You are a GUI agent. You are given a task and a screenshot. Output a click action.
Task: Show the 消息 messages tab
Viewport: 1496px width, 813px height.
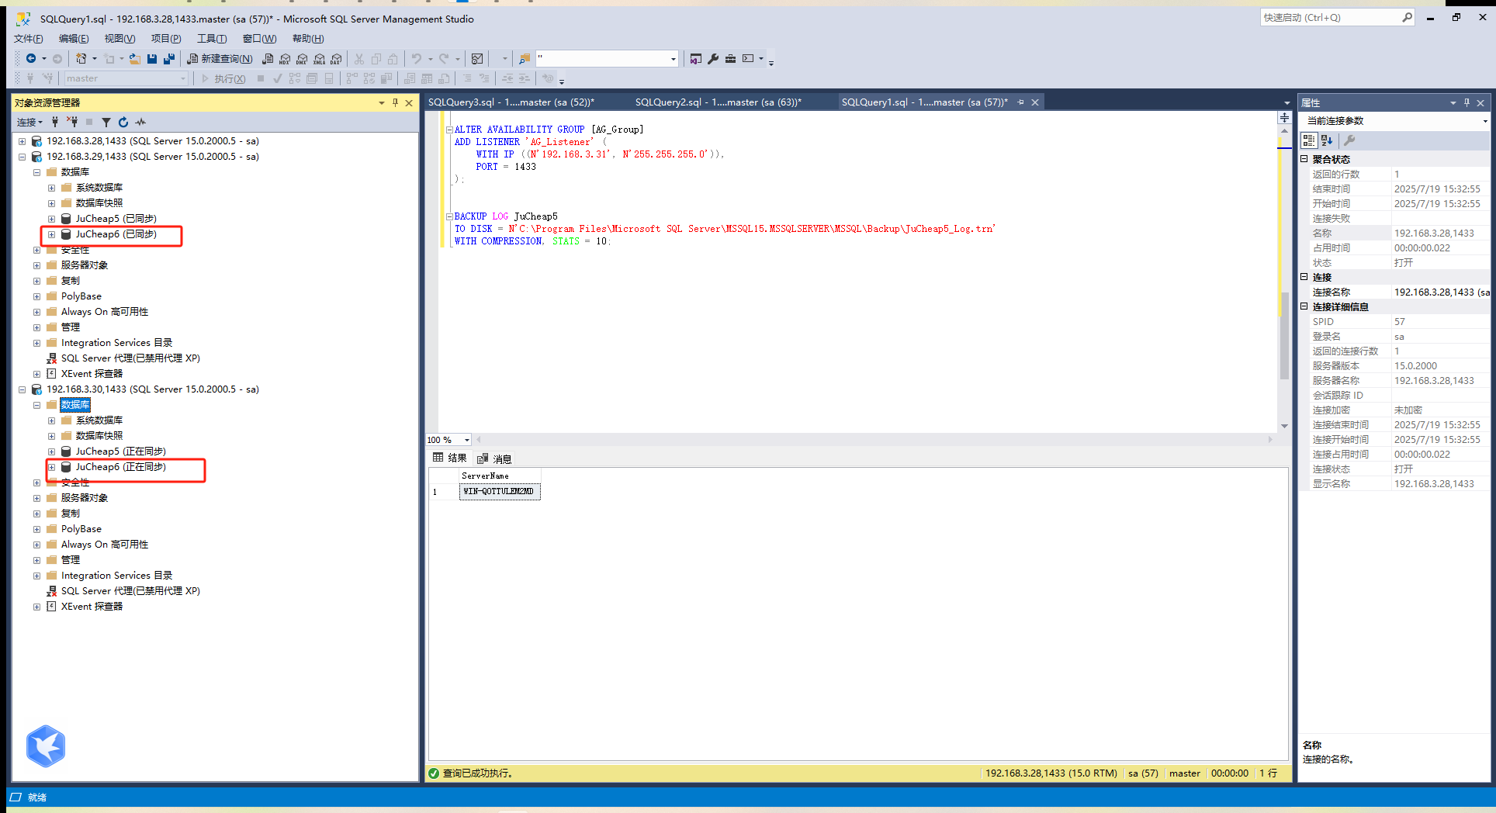point(494,458)
